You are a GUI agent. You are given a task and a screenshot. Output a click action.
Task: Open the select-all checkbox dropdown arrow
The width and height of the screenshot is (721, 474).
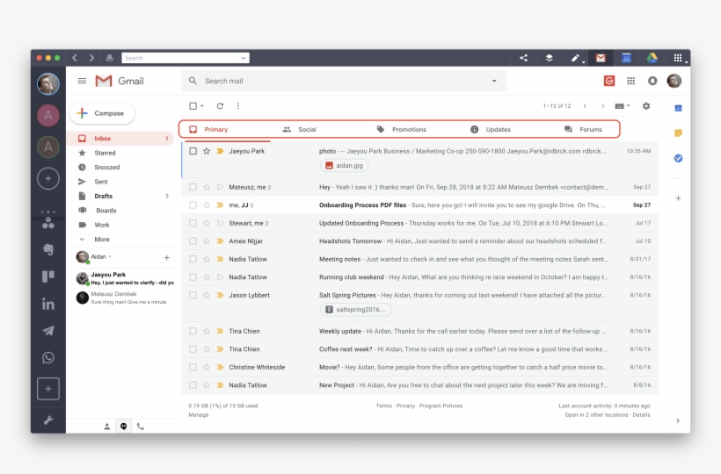pos(202,106)
